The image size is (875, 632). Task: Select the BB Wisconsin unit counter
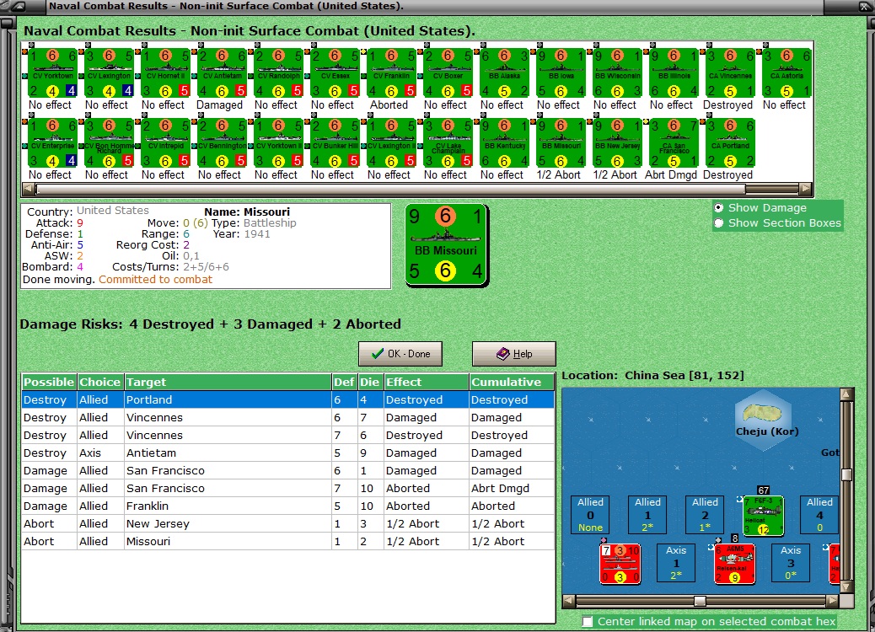tap(617, 73)
